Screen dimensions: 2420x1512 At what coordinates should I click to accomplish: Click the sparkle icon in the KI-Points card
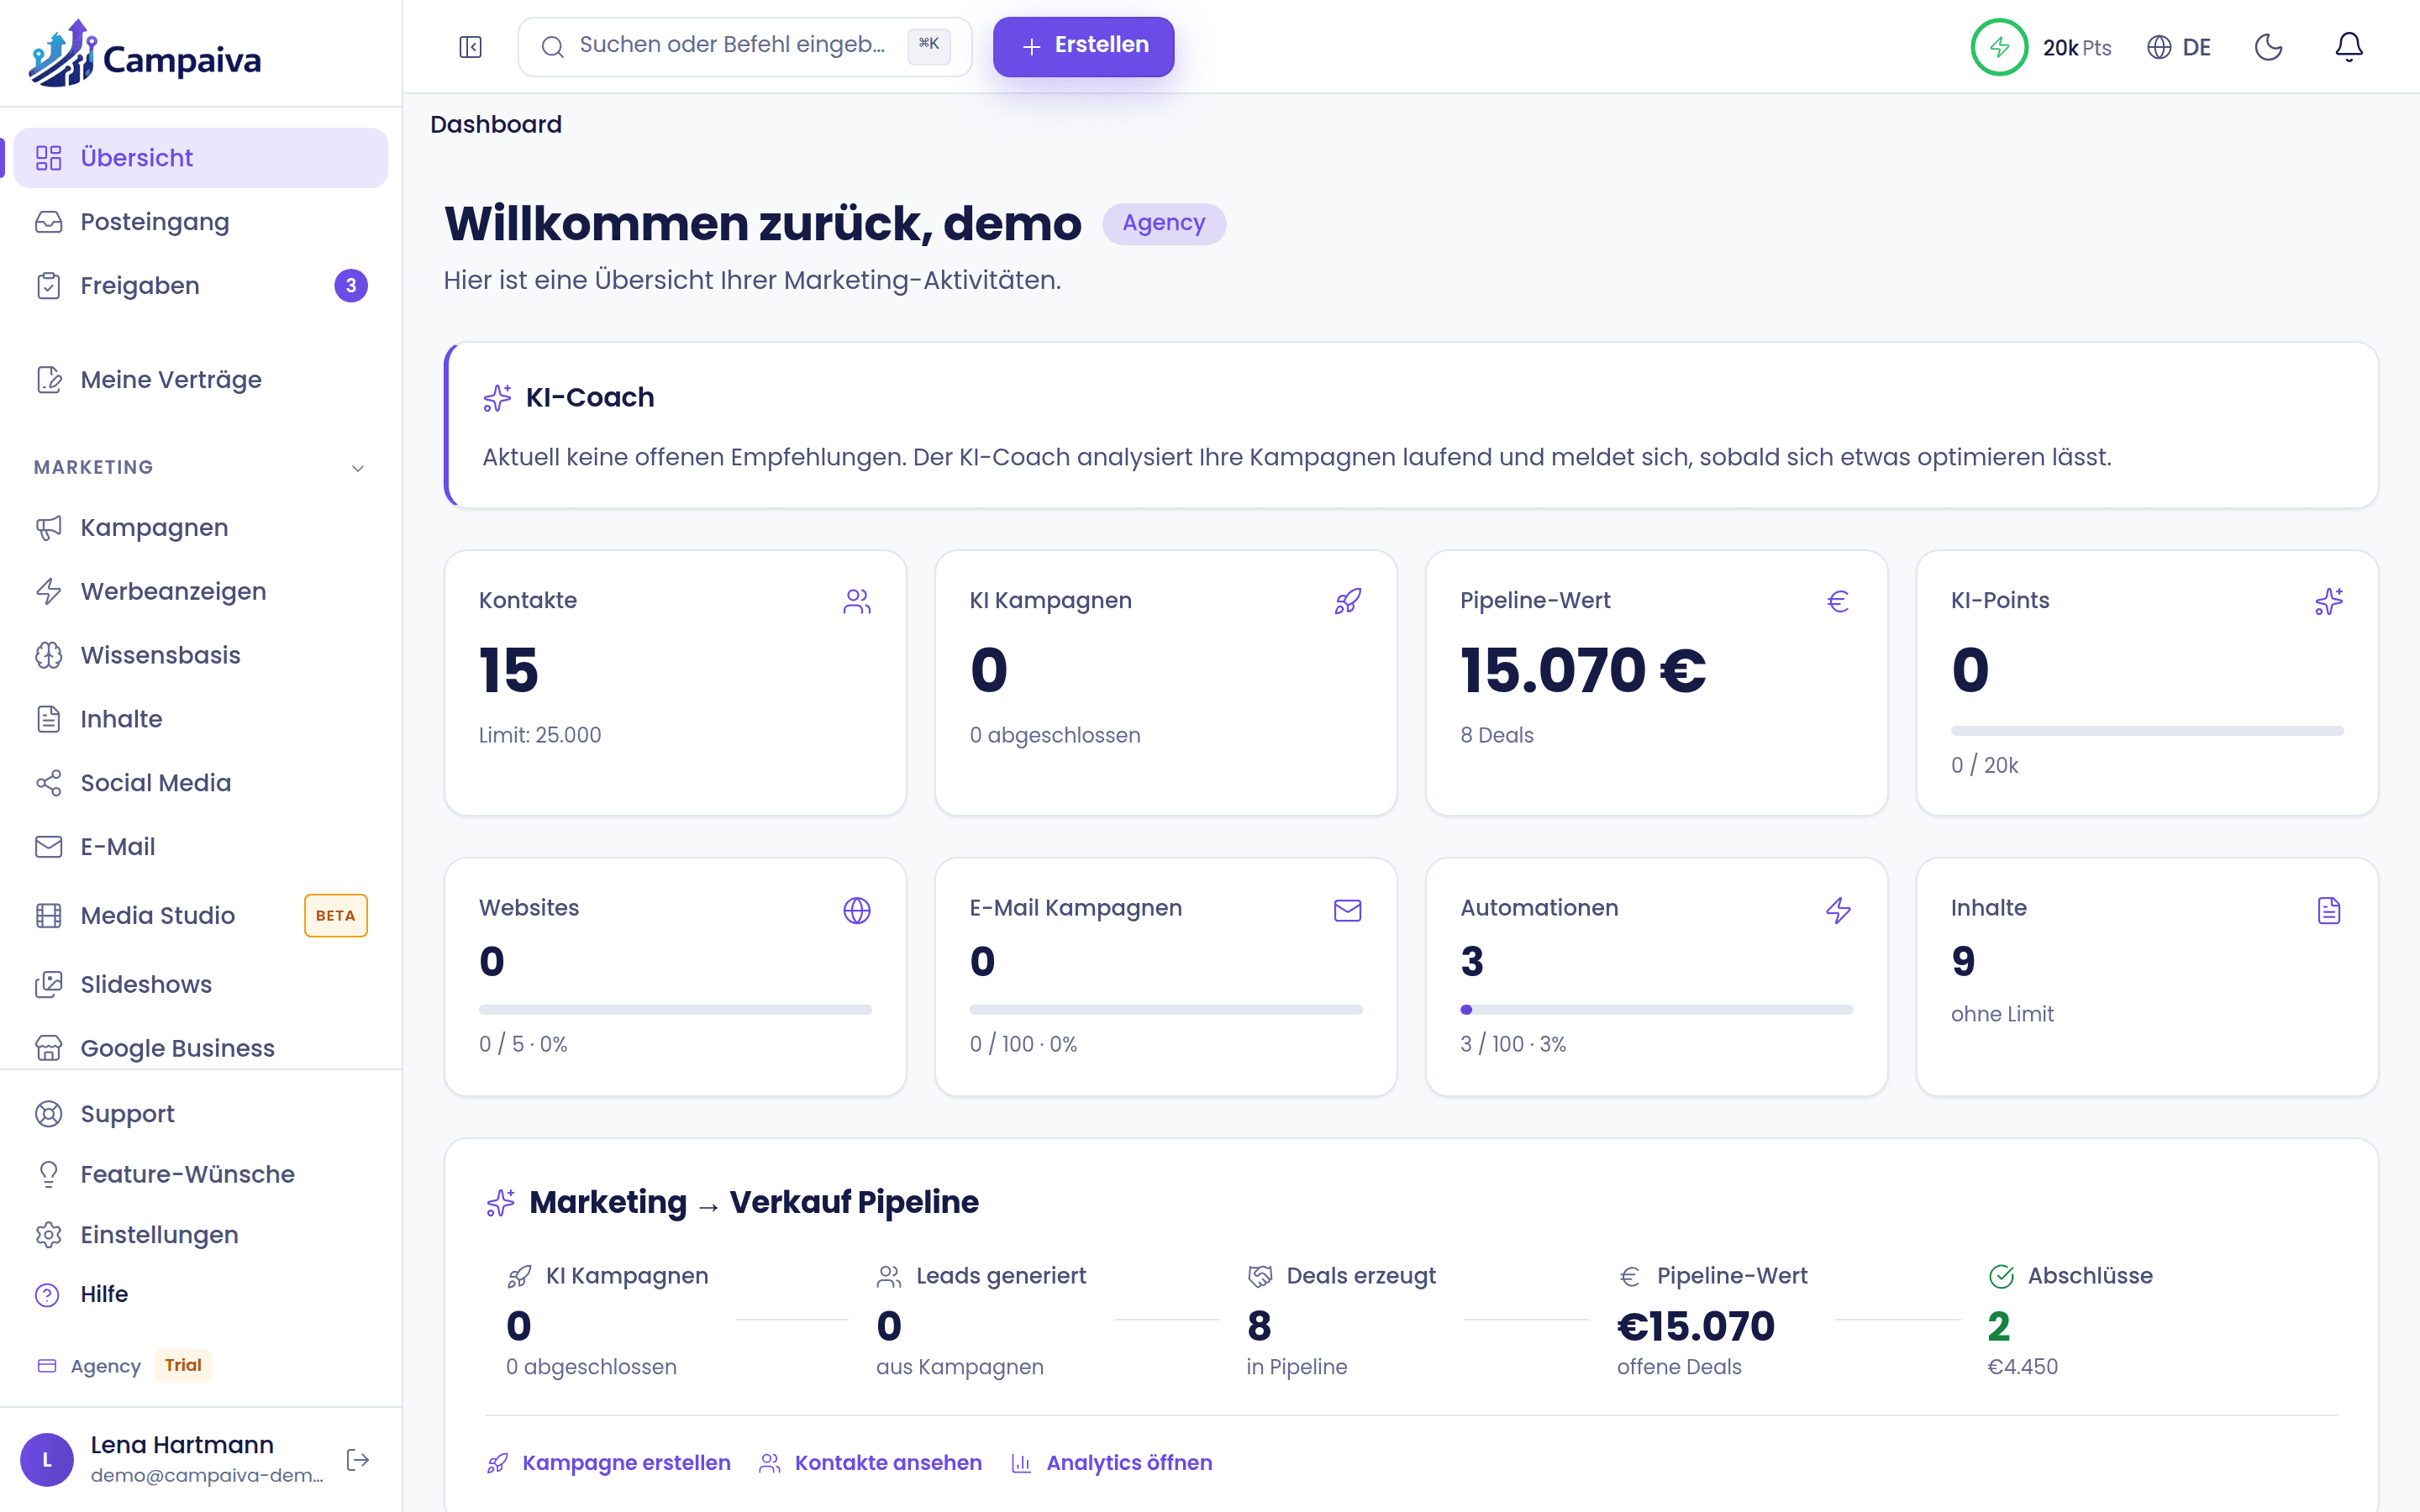[x=2329, y=601]
